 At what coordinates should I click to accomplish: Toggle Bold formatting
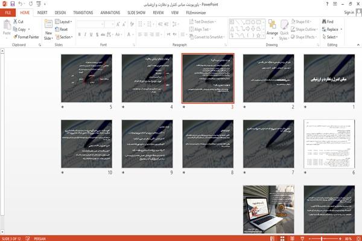[x=80, y=34]
